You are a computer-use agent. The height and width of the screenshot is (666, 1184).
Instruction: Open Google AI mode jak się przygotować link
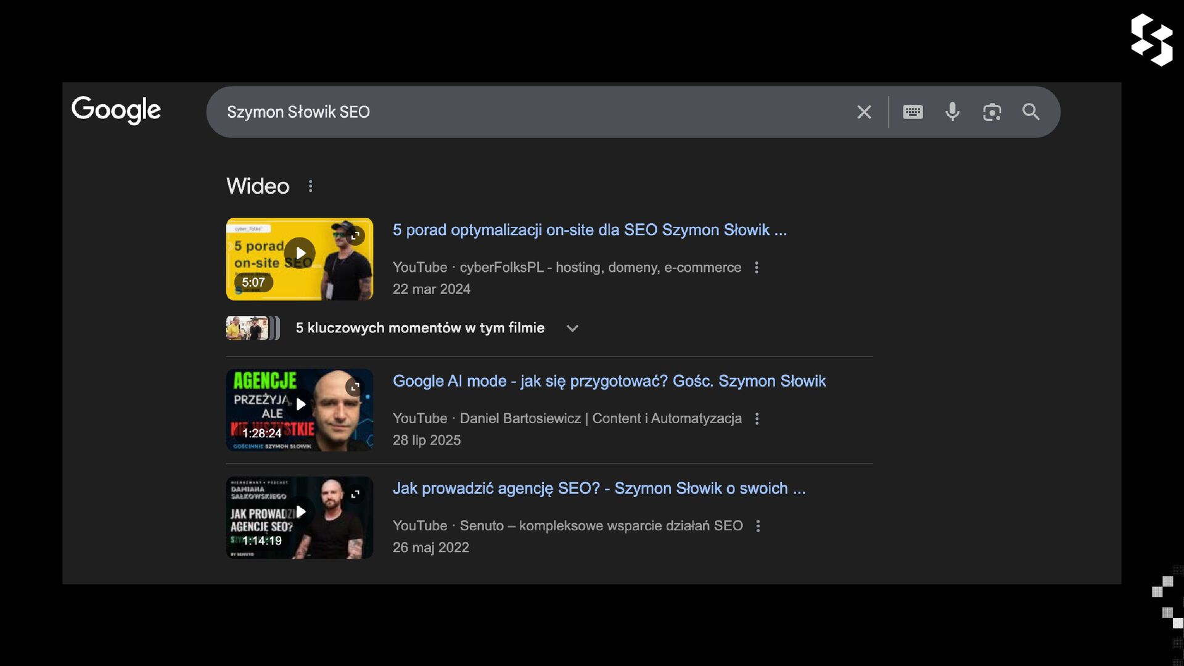(x=609, y=381)
